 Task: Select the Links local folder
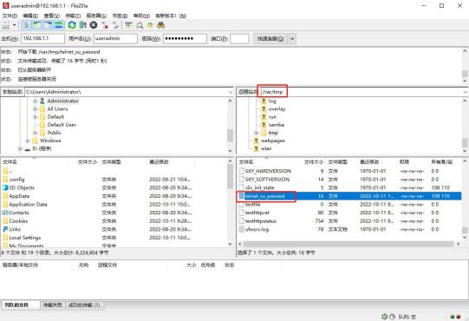click(x=15, y=229)
